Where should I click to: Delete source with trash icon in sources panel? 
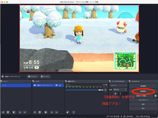point(40,112)
